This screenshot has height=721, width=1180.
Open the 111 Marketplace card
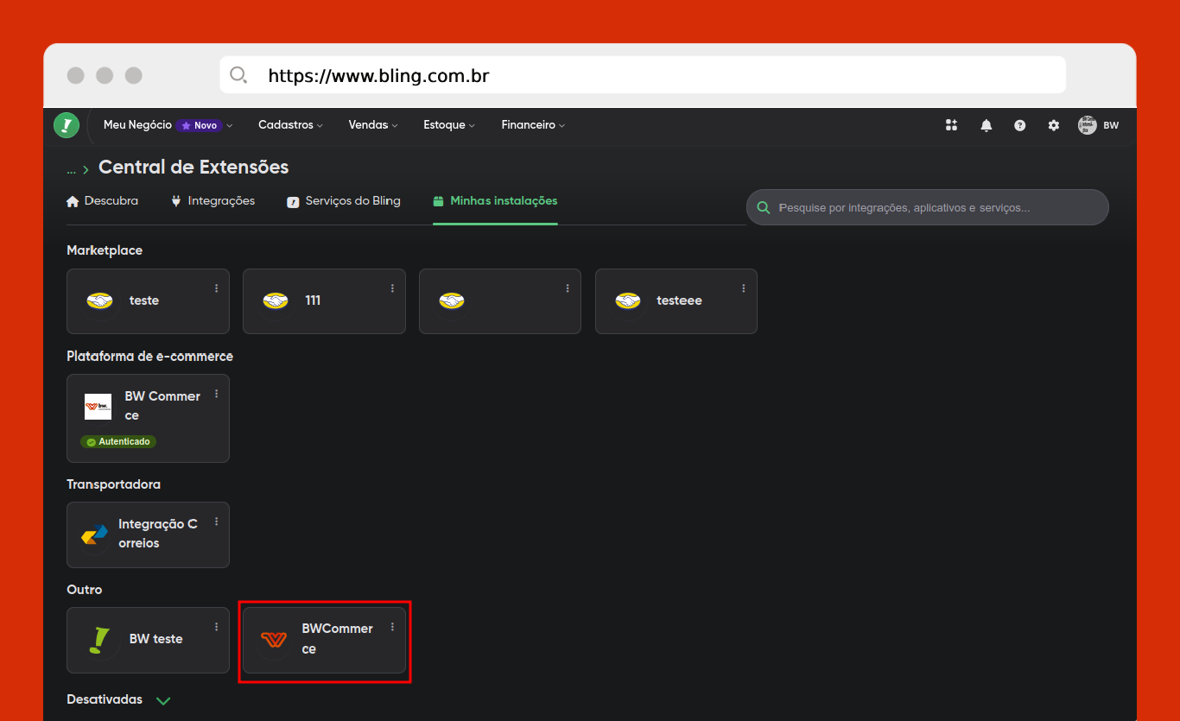(324, 301)
